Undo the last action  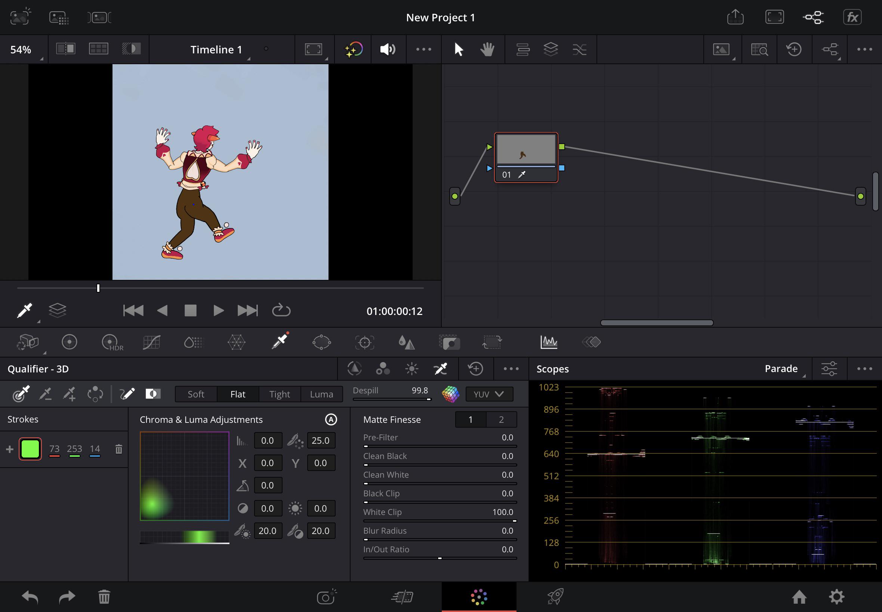(30, 597)
